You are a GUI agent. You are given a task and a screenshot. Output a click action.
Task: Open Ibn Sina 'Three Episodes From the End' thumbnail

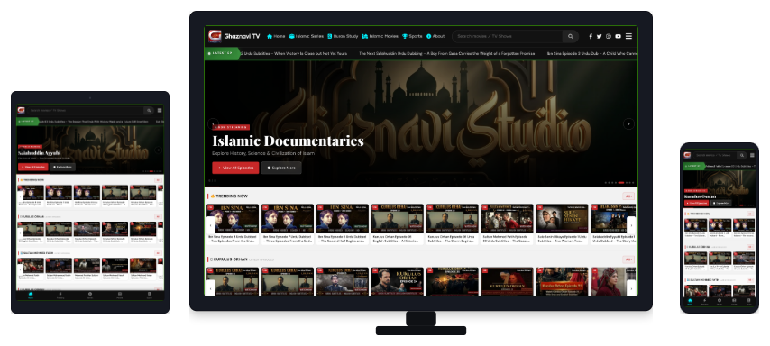(288, 218)
